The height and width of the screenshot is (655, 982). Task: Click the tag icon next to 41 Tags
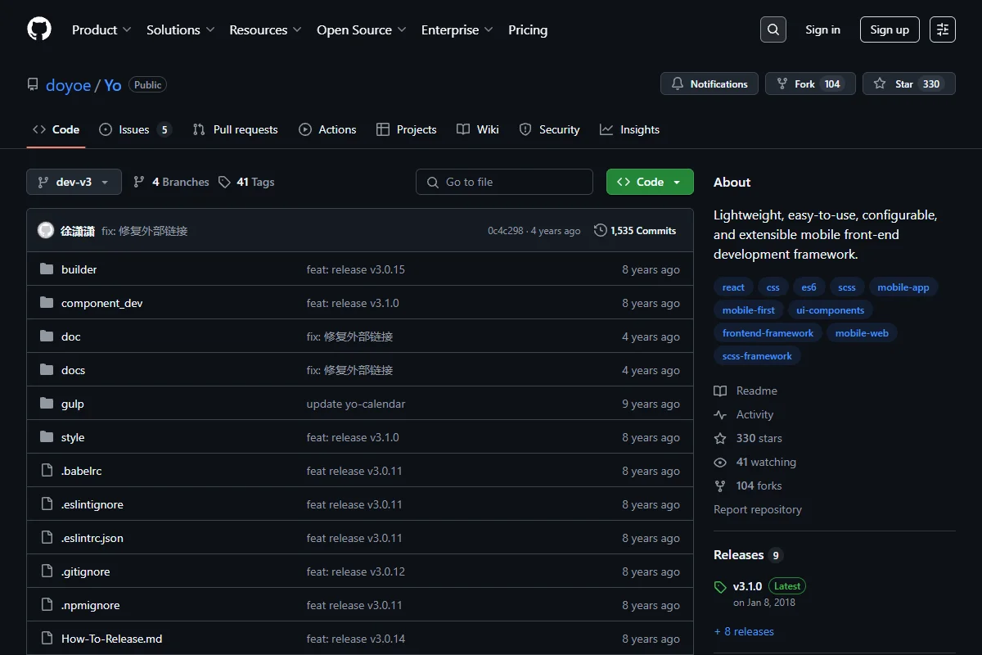pyautogui.click(x=224, y=182)
